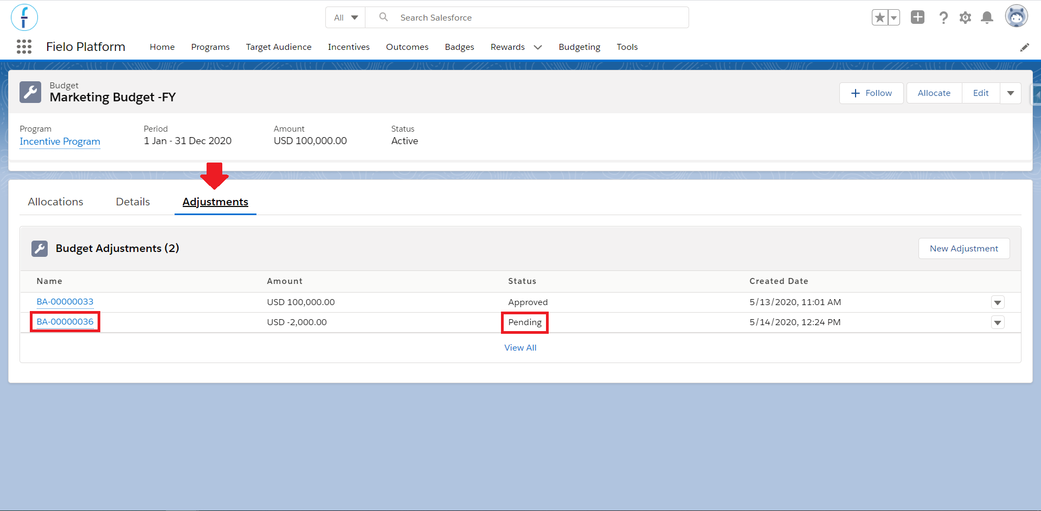Open the App Launcher grid icon
This screenshot has height=511, width=1041.
point(24,47)
